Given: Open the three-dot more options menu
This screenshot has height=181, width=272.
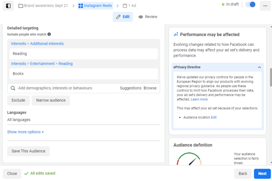Looking at the screenshot, I should coord(265,6).
